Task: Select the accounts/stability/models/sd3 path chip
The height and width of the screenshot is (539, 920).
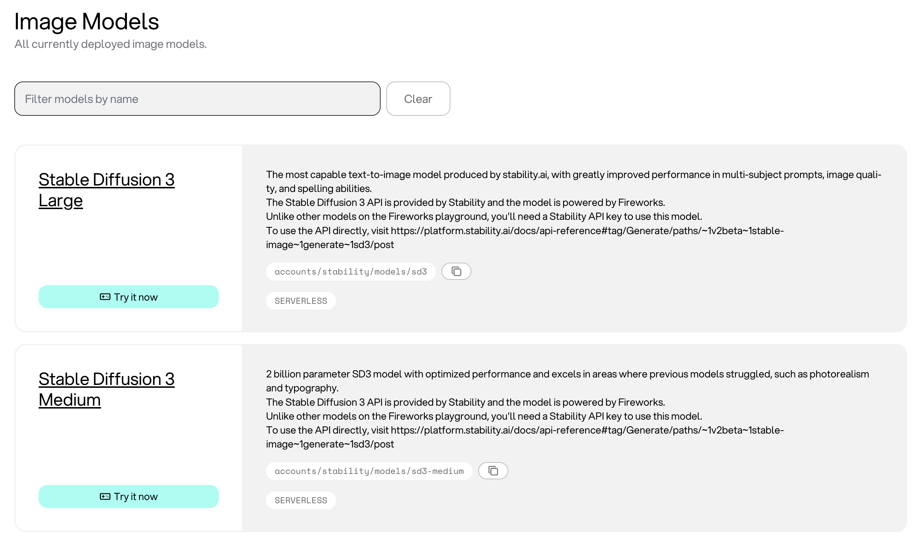Action: [x=351, y=272]
